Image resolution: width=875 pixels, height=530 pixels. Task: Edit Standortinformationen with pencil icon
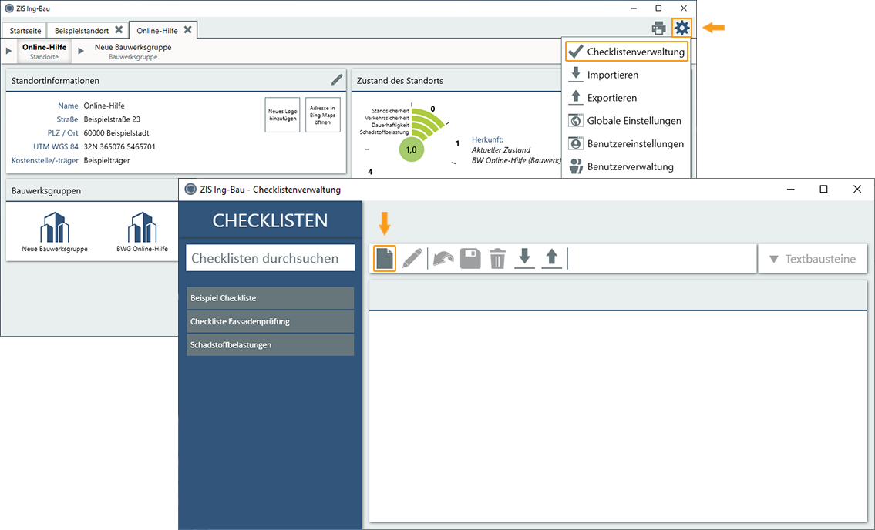point(337,79)
